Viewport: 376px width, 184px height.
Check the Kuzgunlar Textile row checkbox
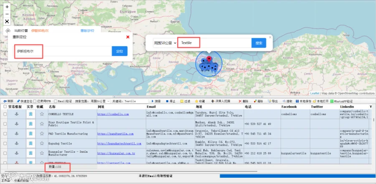click(5, 153)
